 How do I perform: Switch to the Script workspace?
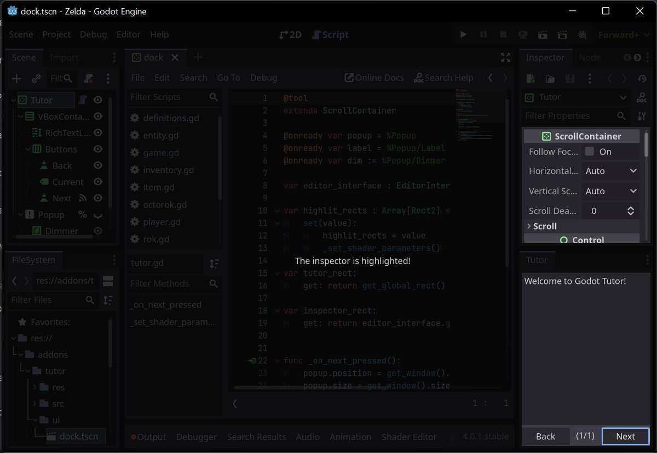point(330,34)
